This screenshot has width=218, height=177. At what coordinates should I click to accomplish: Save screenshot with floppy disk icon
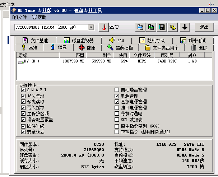(x=162, y=27)
